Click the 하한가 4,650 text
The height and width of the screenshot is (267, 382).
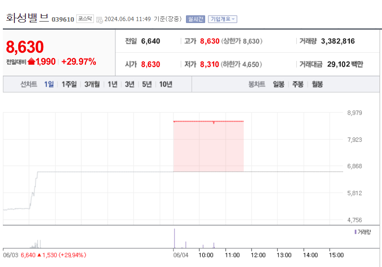[241, 64]
